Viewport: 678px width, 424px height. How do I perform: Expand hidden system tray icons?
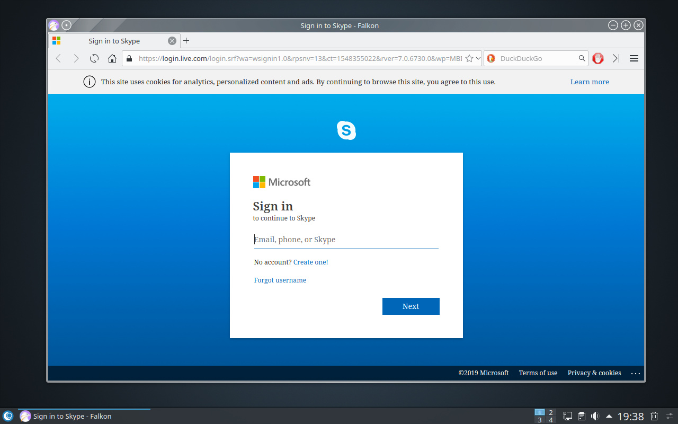coord(609,416)
